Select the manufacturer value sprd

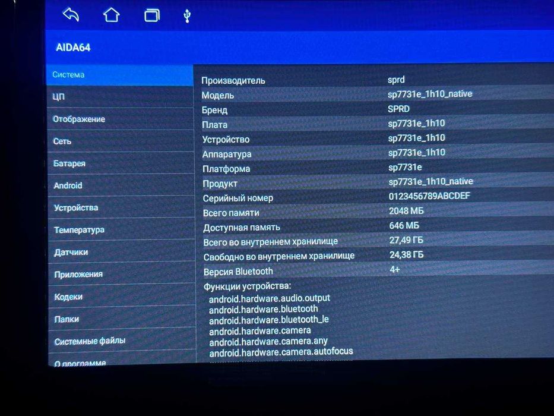point(396,80)
